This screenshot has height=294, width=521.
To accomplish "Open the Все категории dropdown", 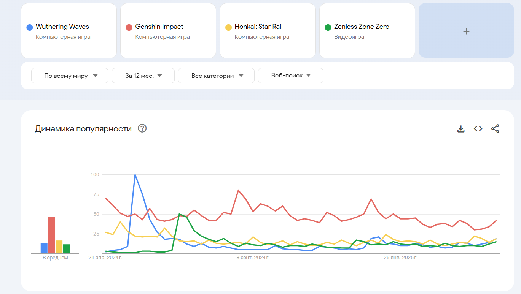I will click(x=216, y=76).
